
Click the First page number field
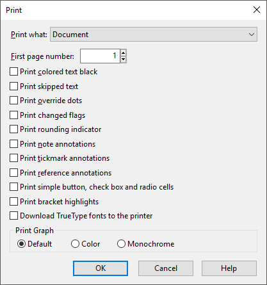point(100,56)
